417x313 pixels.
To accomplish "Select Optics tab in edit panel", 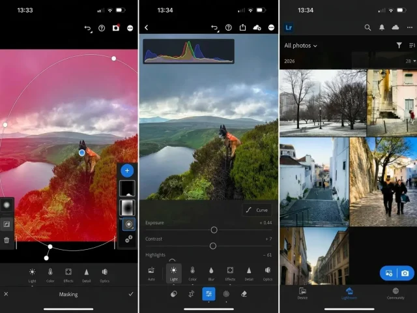I will (268, 274).
